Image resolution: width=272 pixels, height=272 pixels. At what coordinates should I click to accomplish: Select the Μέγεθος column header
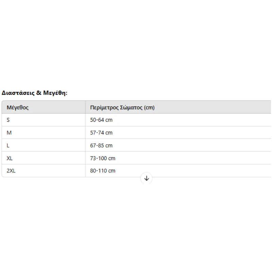tap(44, 107)
